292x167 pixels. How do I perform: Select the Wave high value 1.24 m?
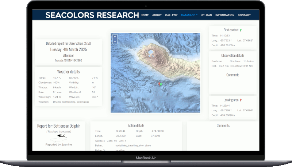[x=57, y=97]
